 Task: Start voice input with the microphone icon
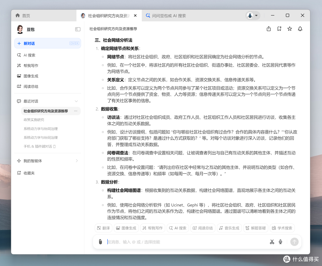[281, 242]
